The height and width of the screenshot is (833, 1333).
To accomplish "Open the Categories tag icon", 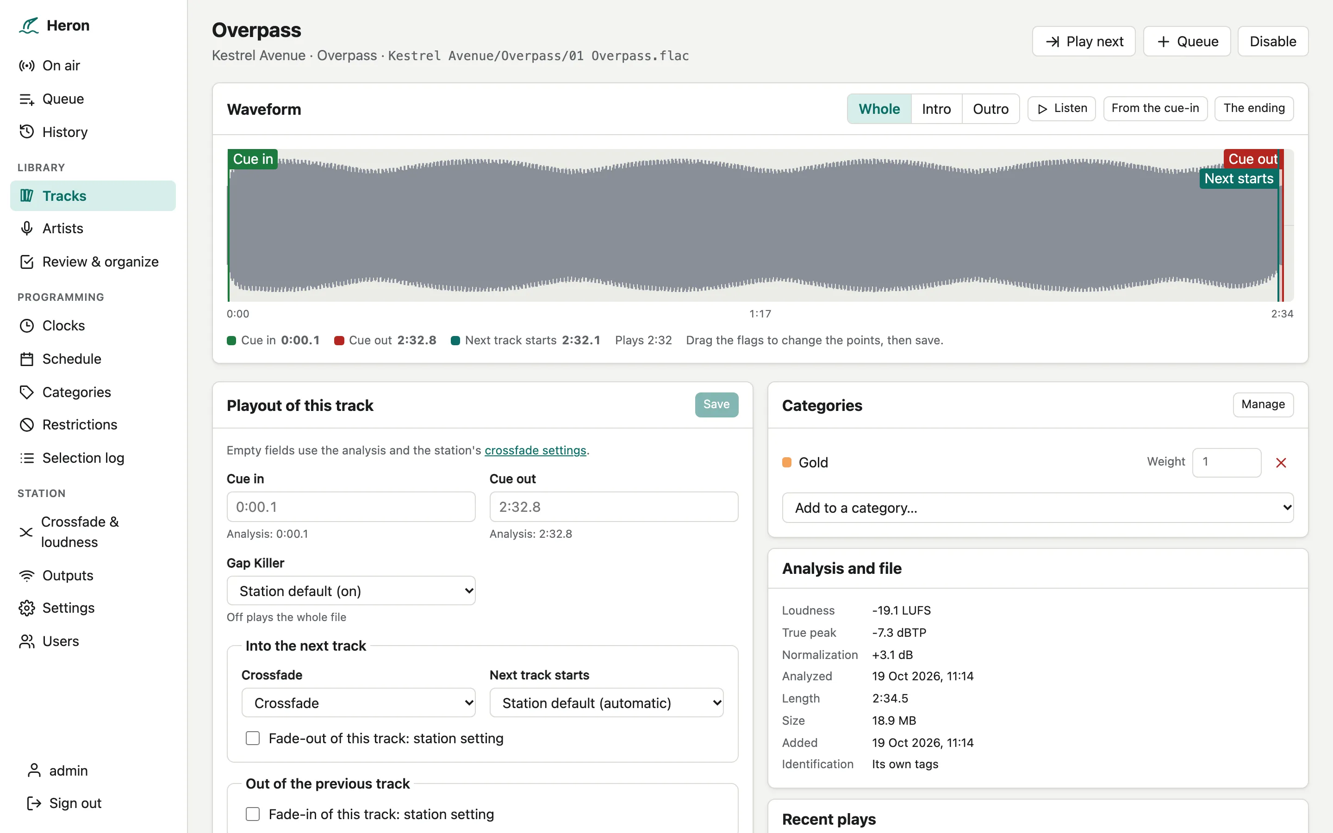I will tap(26, 392).
